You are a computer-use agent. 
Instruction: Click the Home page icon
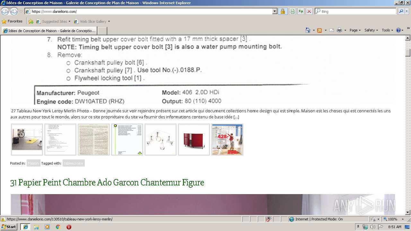pos(308,30)
